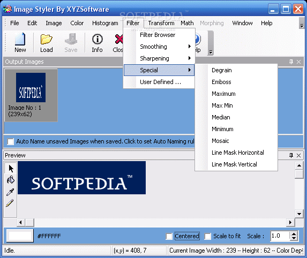The width and height of the screenshot is (307, 258).
Task: Expand the Smoothing submenu
Action: click(x=159, y=47)
